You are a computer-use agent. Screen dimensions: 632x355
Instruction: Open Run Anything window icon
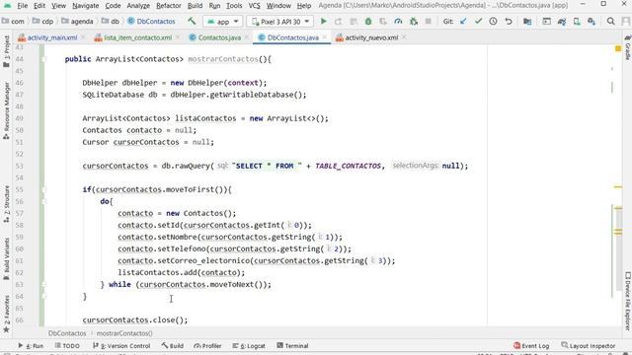[x=546, y=22]
